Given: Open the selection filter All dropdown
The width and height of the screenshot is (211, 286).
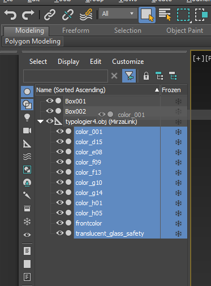Looking at the screenshot, I should (118, 14).
